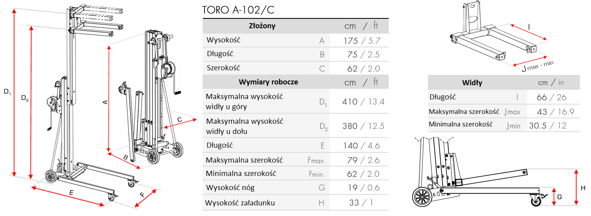This screenshot has height=216, width=591.
Task: Click the Maksymalna szerokość Fmax. row
Action: pos(295,160)
